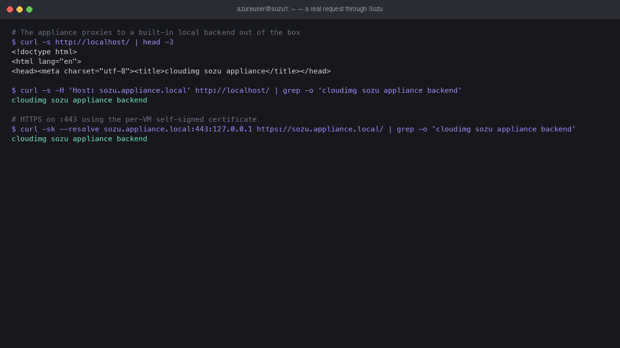Viewport: 620px width, 348px height.
Task: Click the curl command with Host header
Action: [x=237, y=90]
